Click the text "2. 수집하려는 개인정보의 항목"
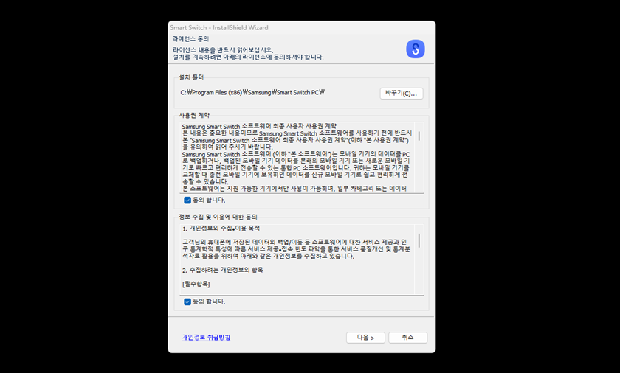The width and height of the screenshot is (620, 373). pos(223,270)
